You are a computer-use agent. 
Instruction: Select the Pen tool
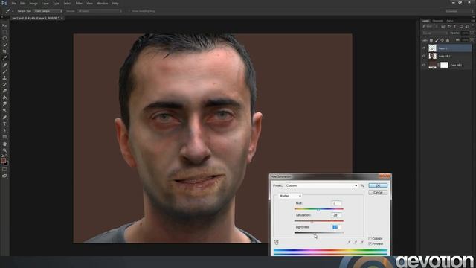[x=4, y=118]
